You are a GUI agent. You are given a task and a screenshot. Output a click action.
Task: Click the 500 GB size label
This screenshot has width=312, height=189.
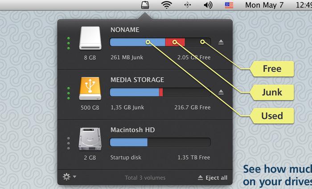tap(90, 108)
